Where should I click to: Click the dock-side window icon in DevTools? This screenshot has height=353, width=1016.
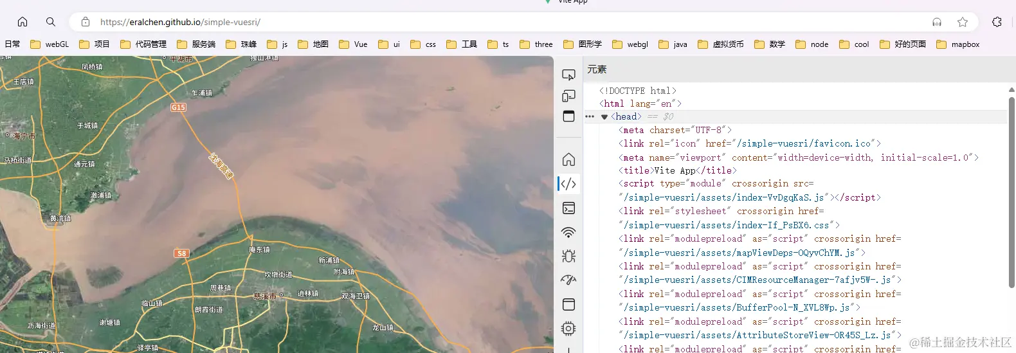click(568, 116)
